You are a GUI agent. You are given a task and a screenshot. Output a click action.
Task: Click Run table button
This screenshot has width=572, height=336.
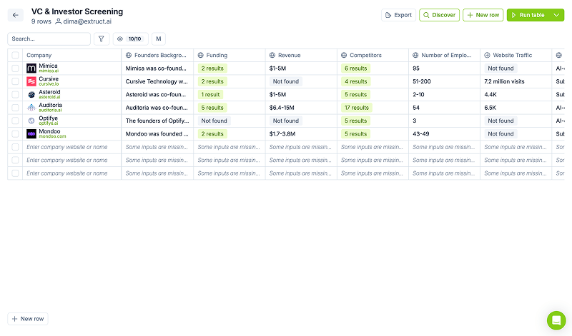click(528, 15)
